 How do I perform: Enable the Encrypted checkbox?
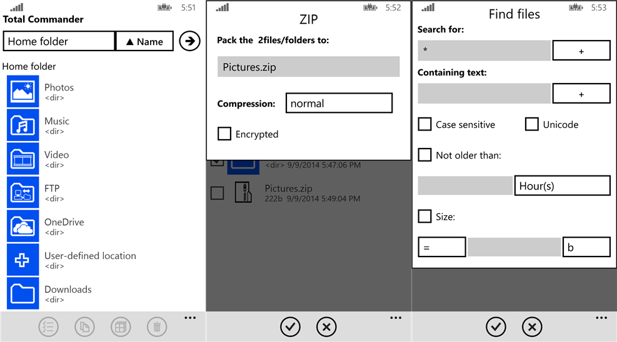tap(224, 134)
